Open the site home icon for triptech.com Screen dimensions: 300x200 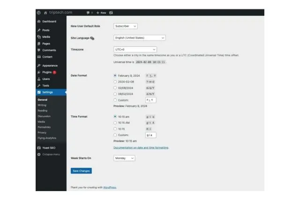pos(45,13)
